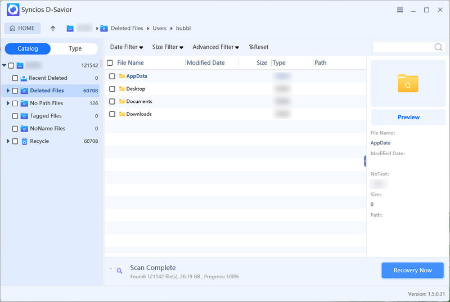Expand the No Path Files tree node
The image size is (450, 302).
click(8, 103)
